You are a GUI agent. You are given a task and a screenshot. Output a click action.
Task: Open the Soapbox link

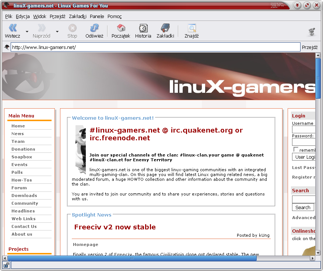click(x=22, y=157)
